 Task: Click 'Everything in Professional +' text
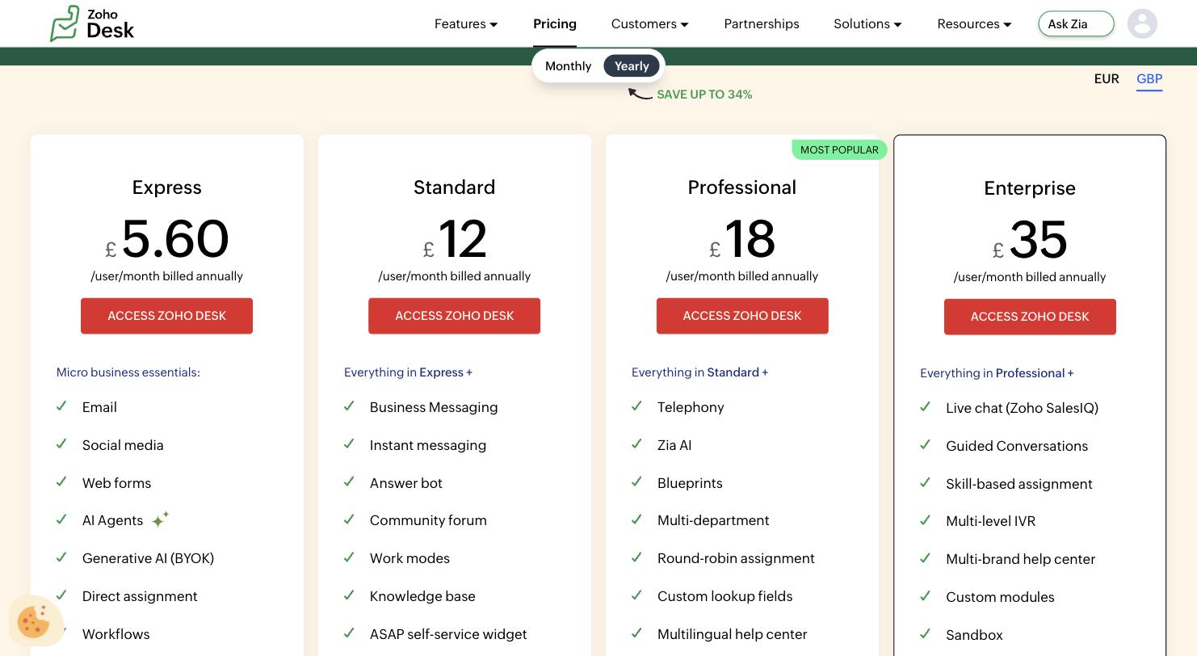pos(997,373)
